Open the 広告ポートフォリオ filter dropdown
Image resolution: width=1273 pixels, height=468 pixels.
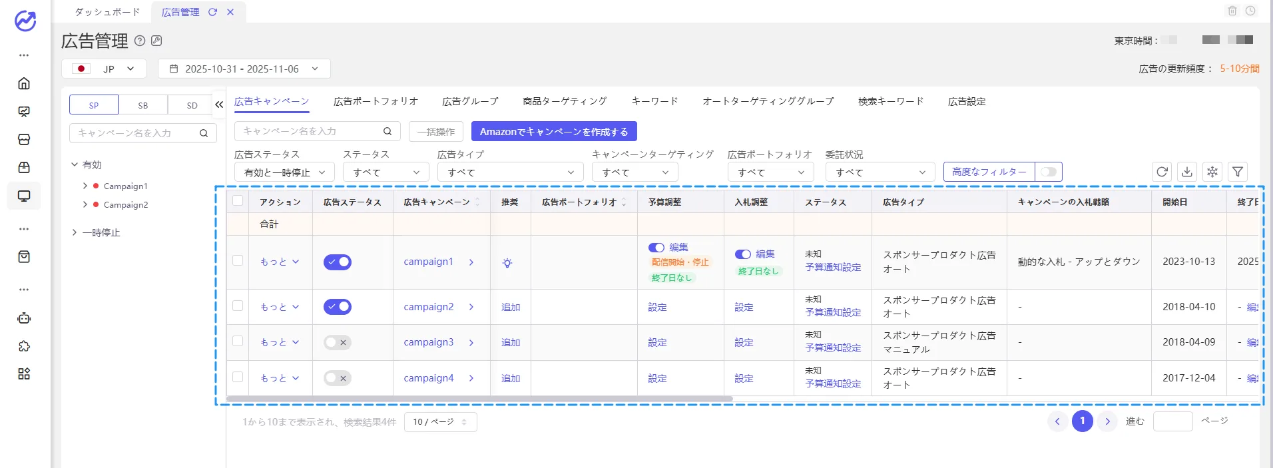[x=770, y=172]
